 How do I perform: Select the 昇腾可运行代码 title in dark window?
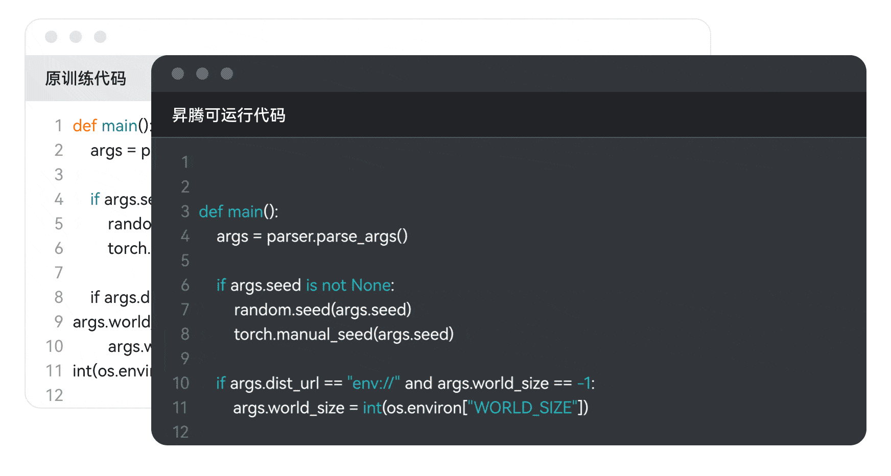tap(228, 115)
